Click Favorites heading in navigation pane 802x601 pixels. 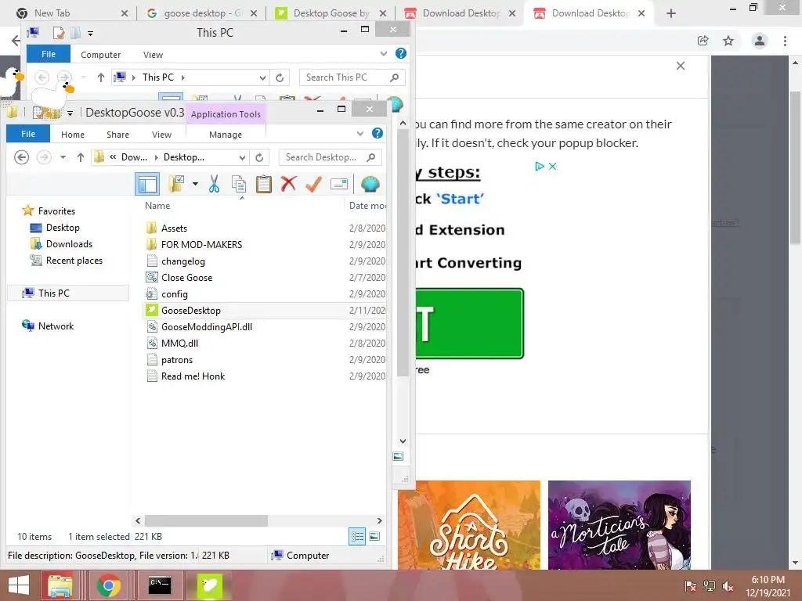click(x=56, y=211)
